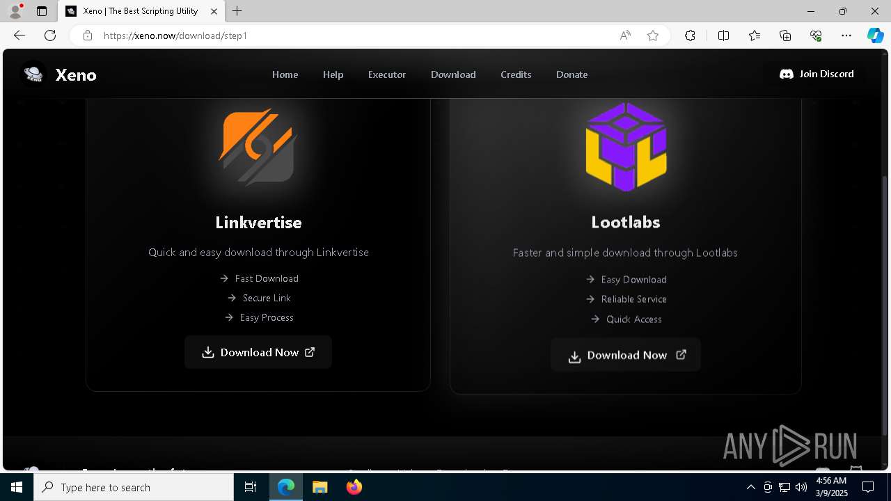
Task: Click the Xeno UFO logo icon
Action: click(33, 74)
